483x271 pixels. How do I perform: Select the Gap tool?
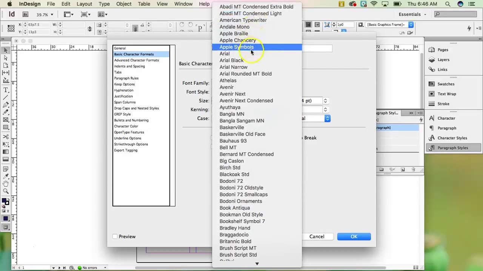[x=6, y=73]
